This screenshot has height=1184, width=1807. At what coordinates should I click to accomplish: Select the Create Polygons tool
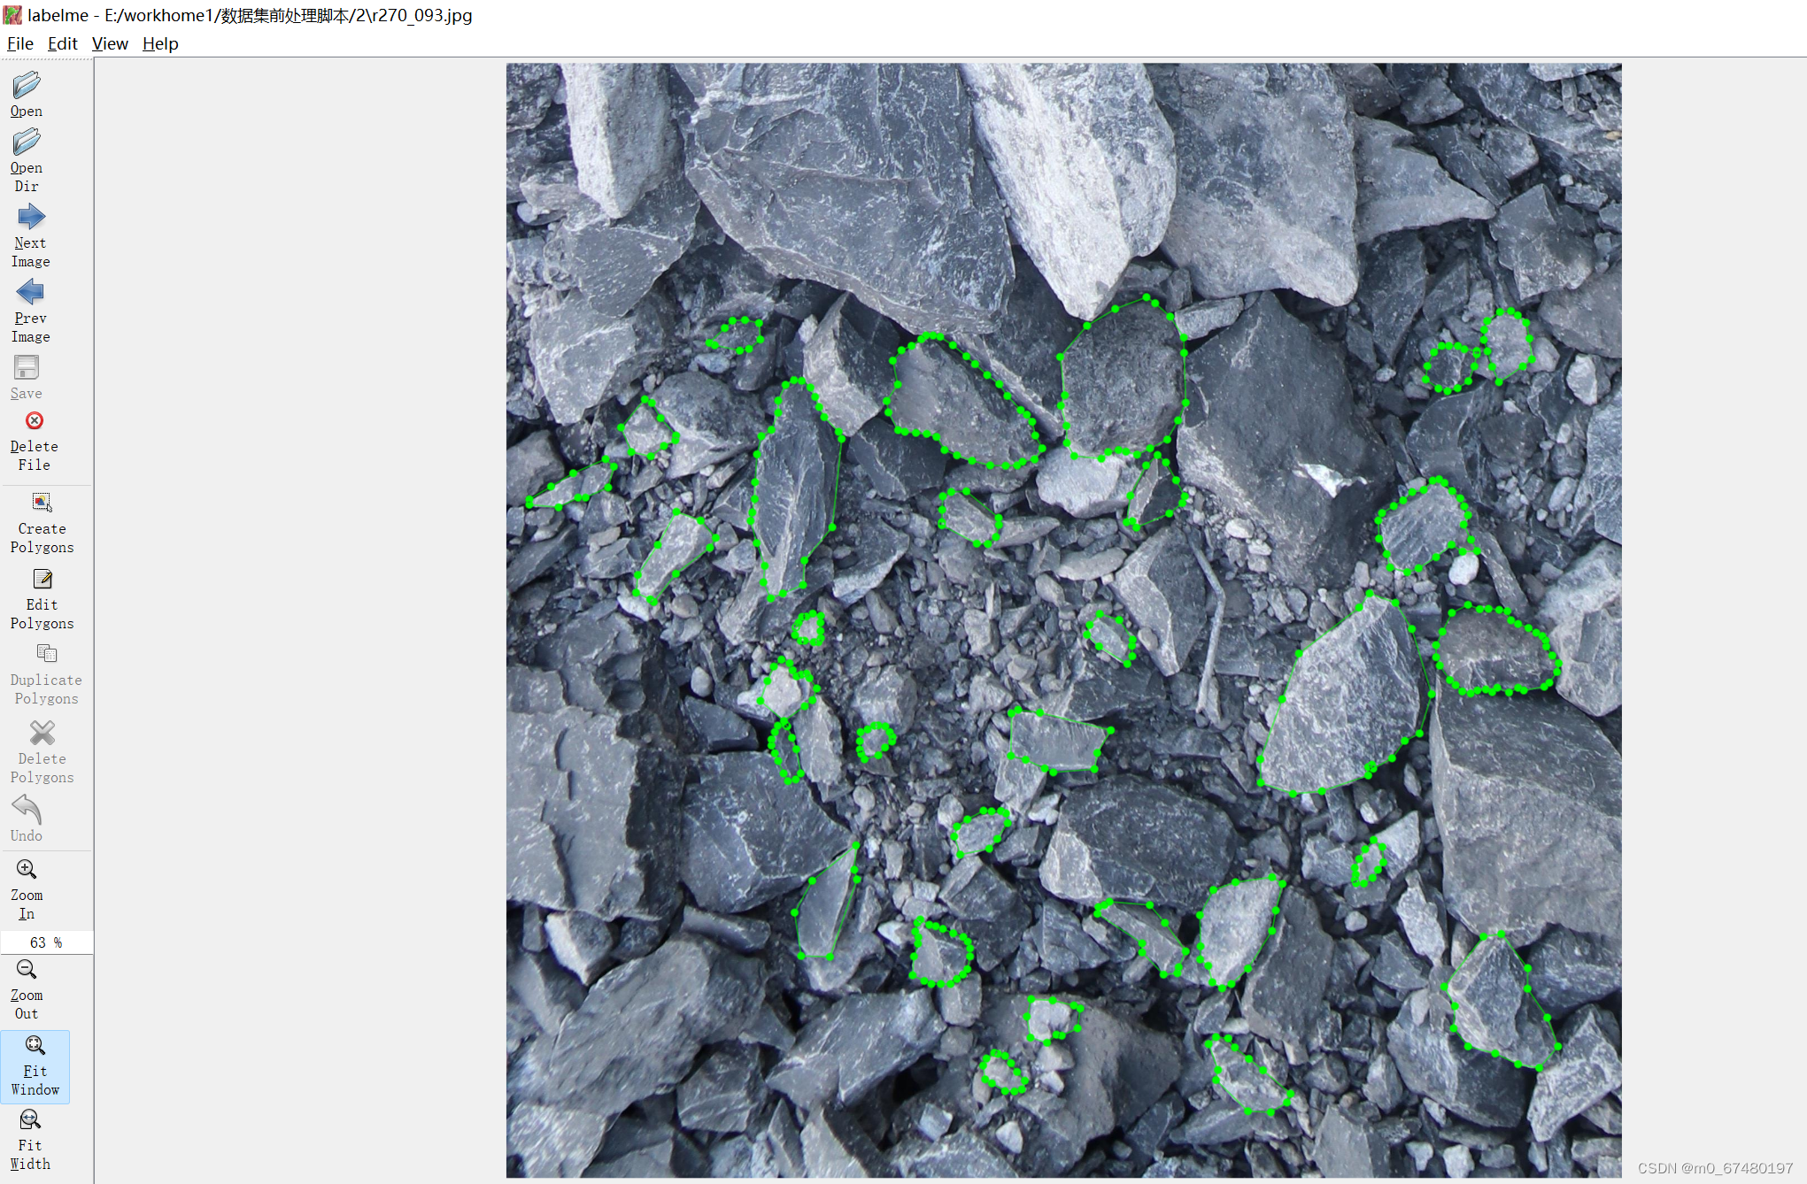click(42, 503)
